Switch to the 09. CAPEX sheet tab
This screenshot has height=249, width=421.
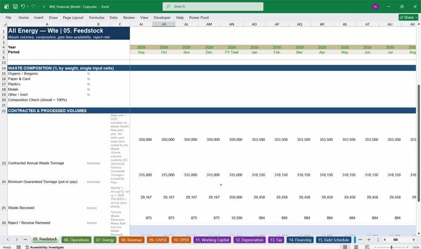(x=158, y=240)
